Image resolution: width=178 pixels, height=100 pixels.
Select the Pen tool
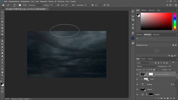point(2,59)
